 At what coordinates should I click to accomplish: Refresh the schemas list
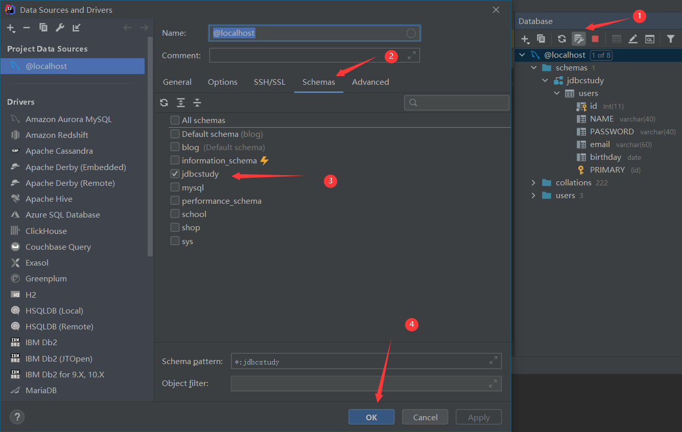tap(164, 103)
